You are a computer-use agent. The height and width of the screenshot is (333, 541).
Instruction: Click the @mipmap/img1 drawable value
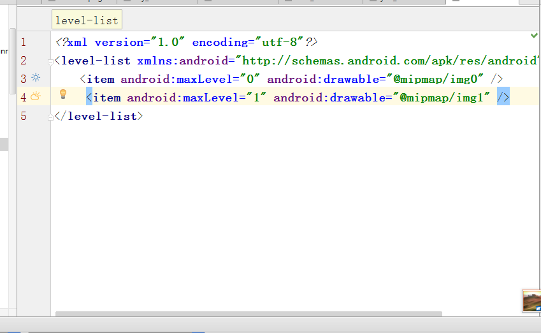pos(442,98)
